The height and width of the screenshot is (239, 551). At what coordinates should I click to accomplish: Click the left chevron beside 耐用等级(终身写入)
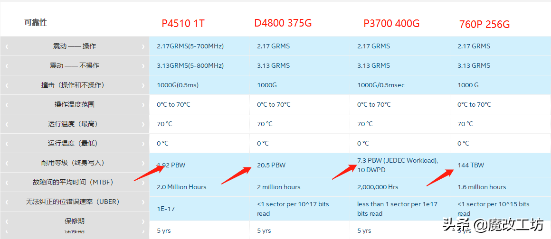coord(7,163)
